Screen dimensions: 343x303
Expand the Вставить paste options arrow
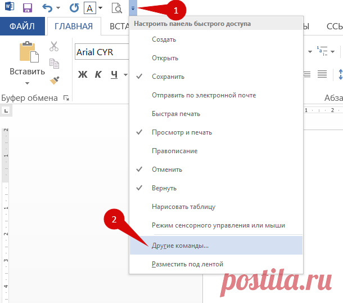pos(27,83)
